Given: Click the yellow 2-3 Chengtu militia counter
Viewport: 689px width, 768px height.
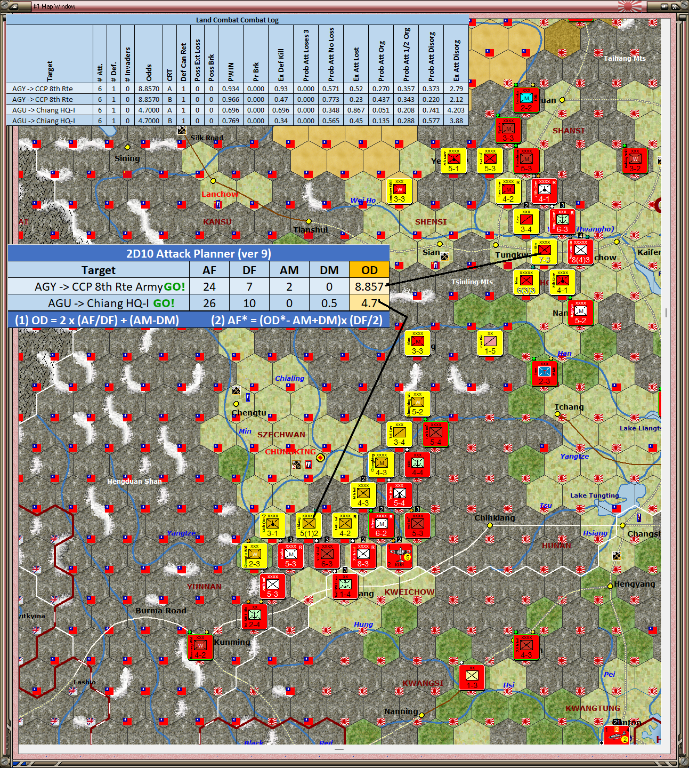Looking at the screenshot, I should tap(255, 556).
